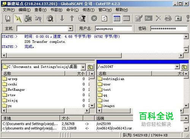190x139 pixels.
Task: Click the Refresh page icon
Action: [104, 18]
